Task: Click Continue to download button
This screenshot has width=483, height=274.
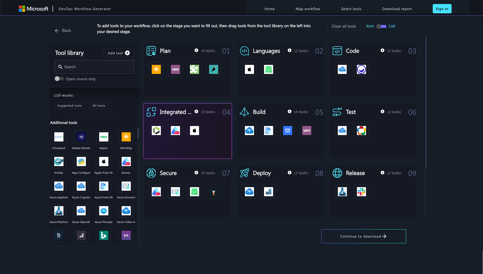Action: [x=364, y=236]
